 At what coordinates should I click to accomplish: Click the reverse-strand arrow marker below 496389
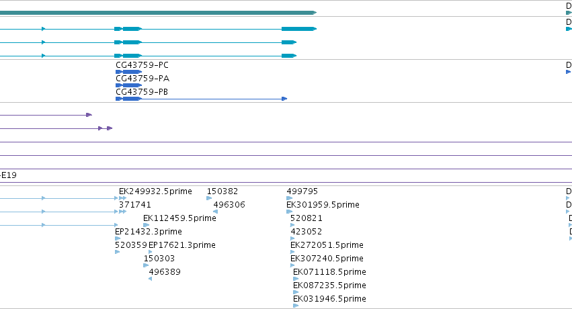point(151,279)
